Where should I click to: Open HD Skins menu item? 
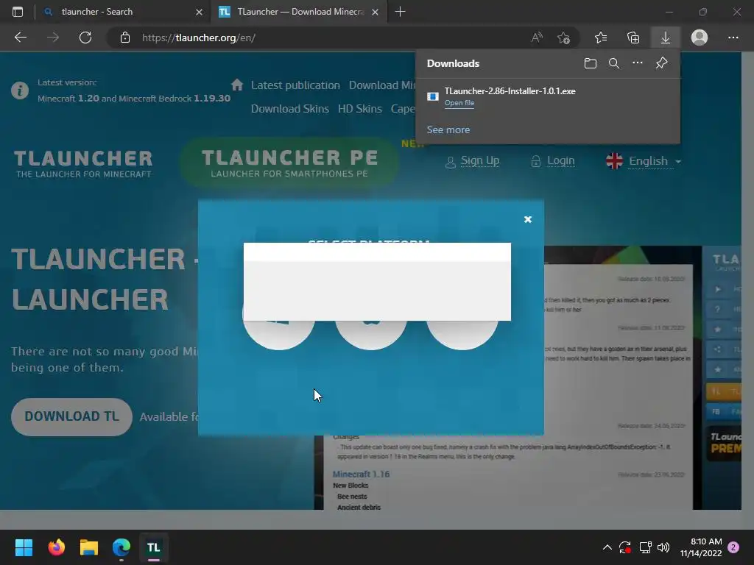pos(359,109)
